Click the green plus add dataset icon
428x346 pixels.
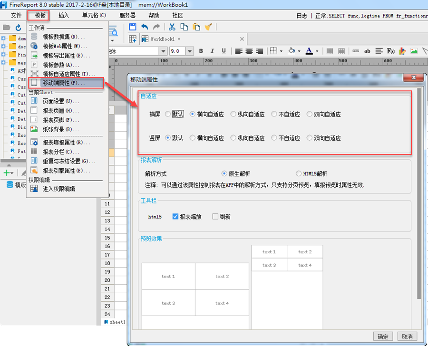[7, 173]
